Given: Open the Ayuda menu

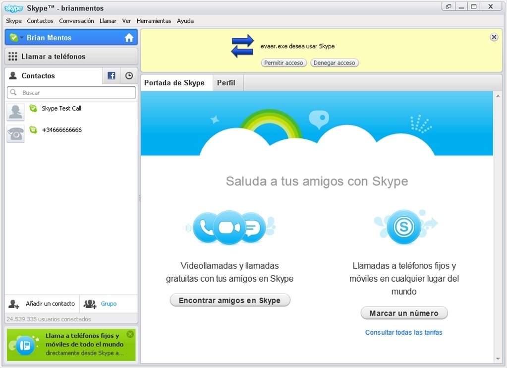Looking at the screenshot, I should tap(185, 21).
